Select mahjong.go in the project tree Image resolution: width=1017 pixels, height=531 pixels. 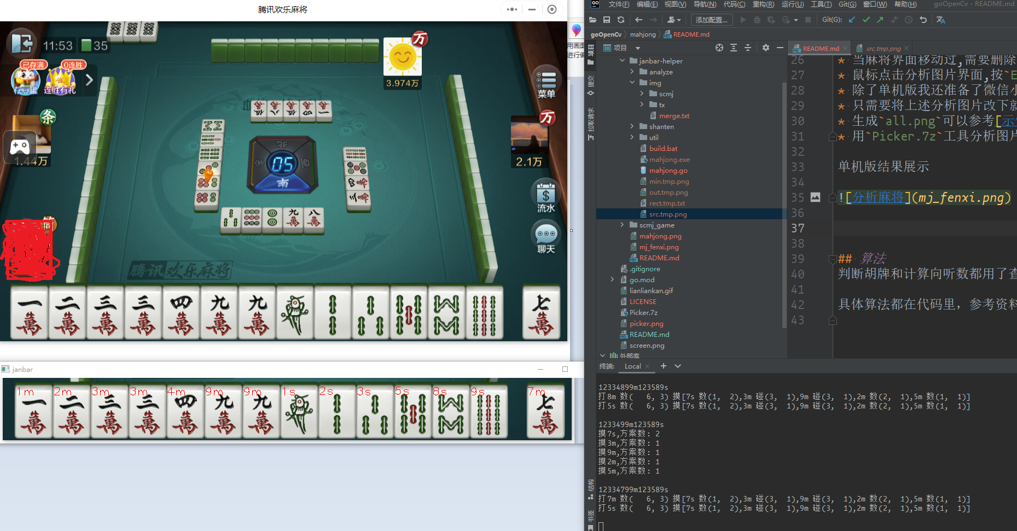[668, 170]
